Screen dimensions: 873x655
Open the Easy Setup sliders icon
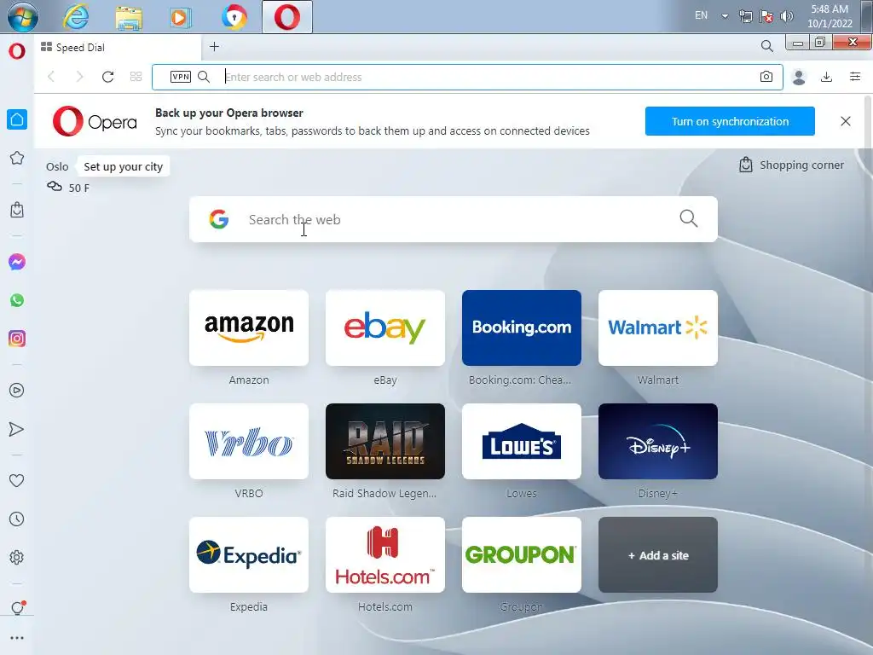pyautogui.click(x=855, y=77)
